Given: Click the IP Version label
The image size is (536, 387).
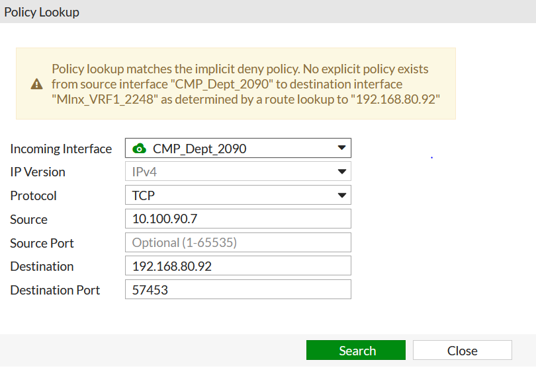Looking at the screenshot, I should pyautogui.click(x=38, y=172).
